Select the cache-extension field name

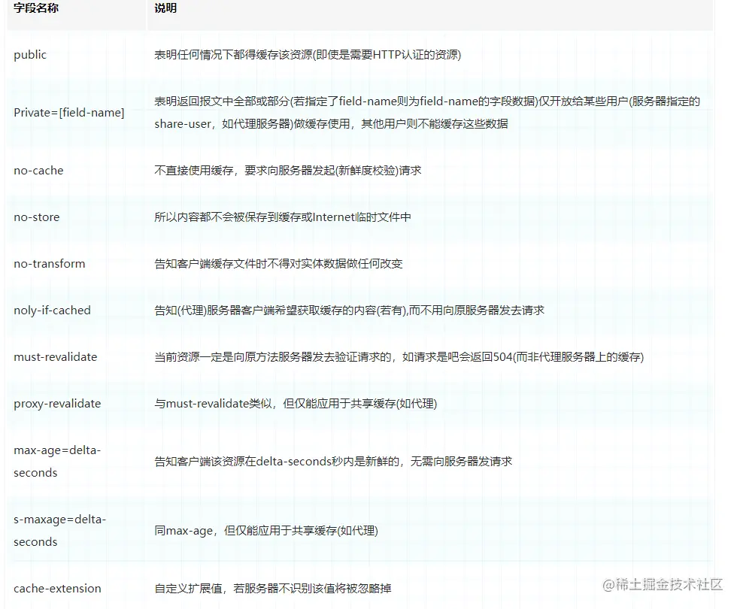tap(58, 589)
